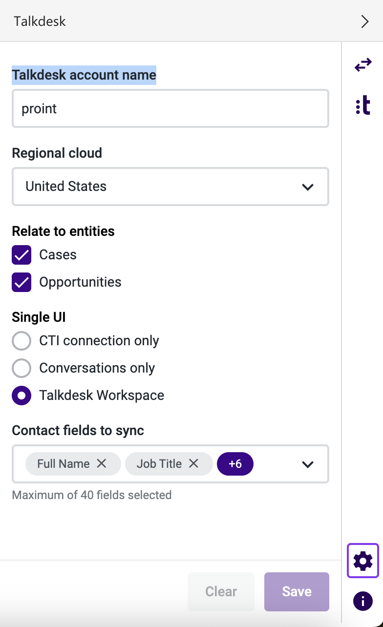
Task: Click the Relate to entities heading
Action: pyautogui.click(x=64, y=231)
